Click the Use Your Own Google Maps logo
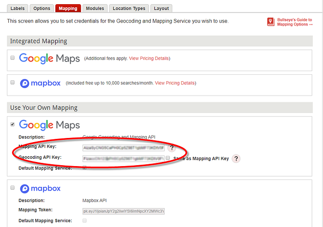Screen dimensions: 323x227 pos(49,125)
